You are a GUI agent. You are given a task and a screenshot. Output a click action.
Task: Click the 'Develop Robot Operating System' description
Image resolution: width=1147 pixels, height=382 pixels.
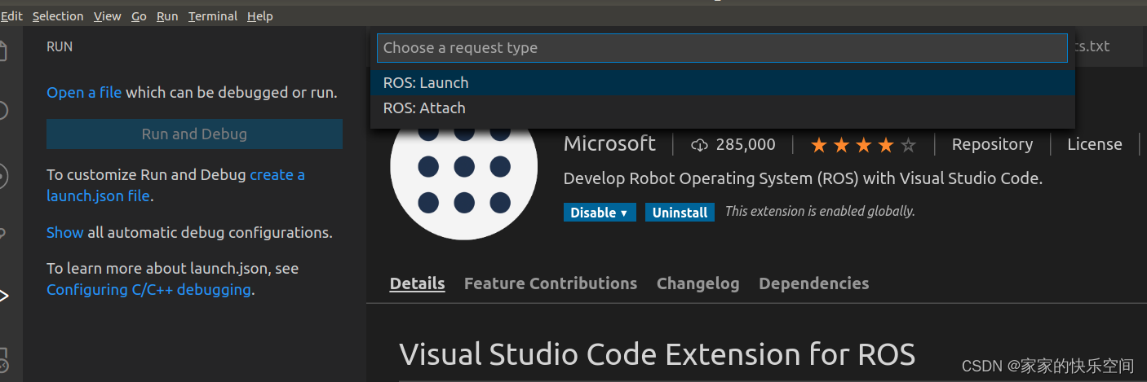[x=803, y=178]
